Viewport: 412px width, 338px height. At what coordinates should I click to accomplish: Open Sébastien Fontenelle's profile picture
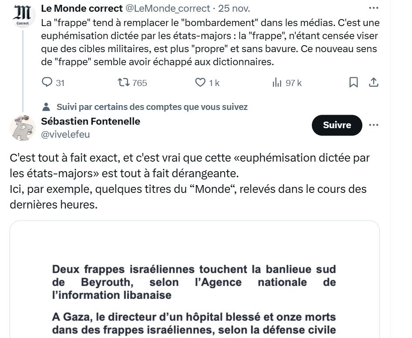pos(22,128)
